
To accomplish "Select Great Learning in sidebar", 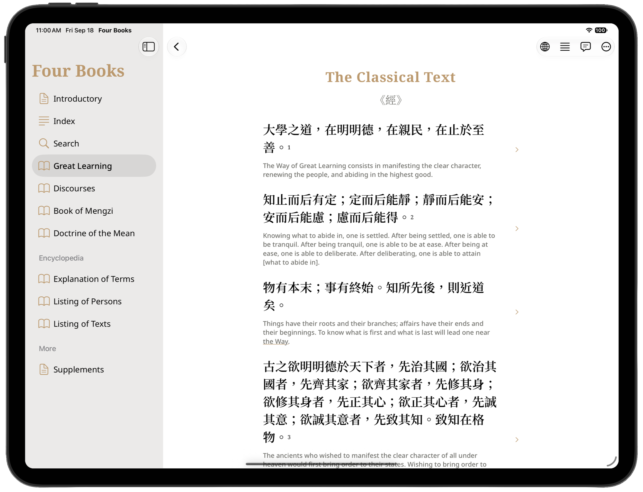I will 94,166.
